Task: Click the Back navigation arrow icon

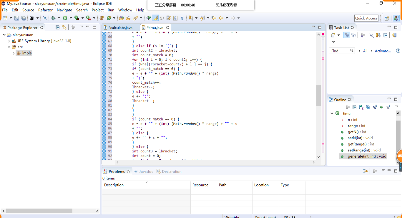Action: click(x=221, y=18)
